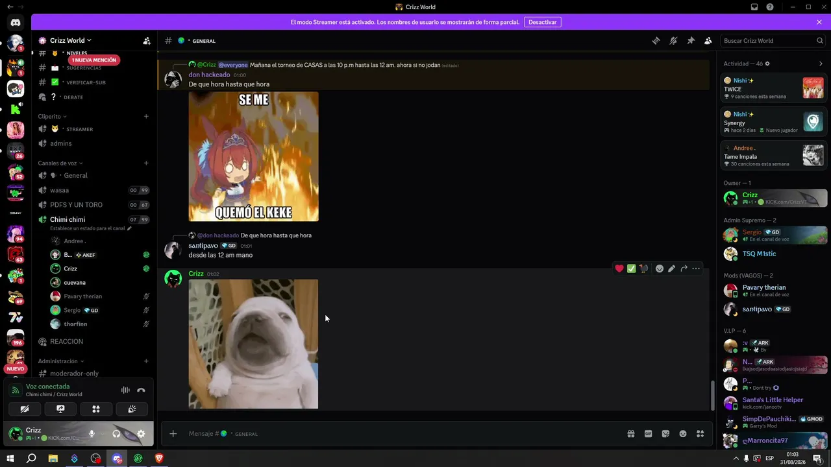Toggle the member list

(708, 41)
